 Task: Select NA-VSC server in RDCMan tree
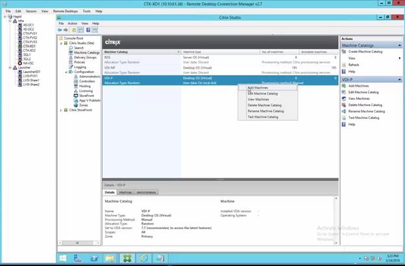click(26, 63)
